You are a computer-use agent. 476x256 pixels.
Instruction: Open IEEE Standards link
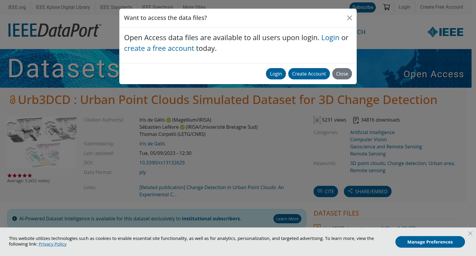point(116,7)
